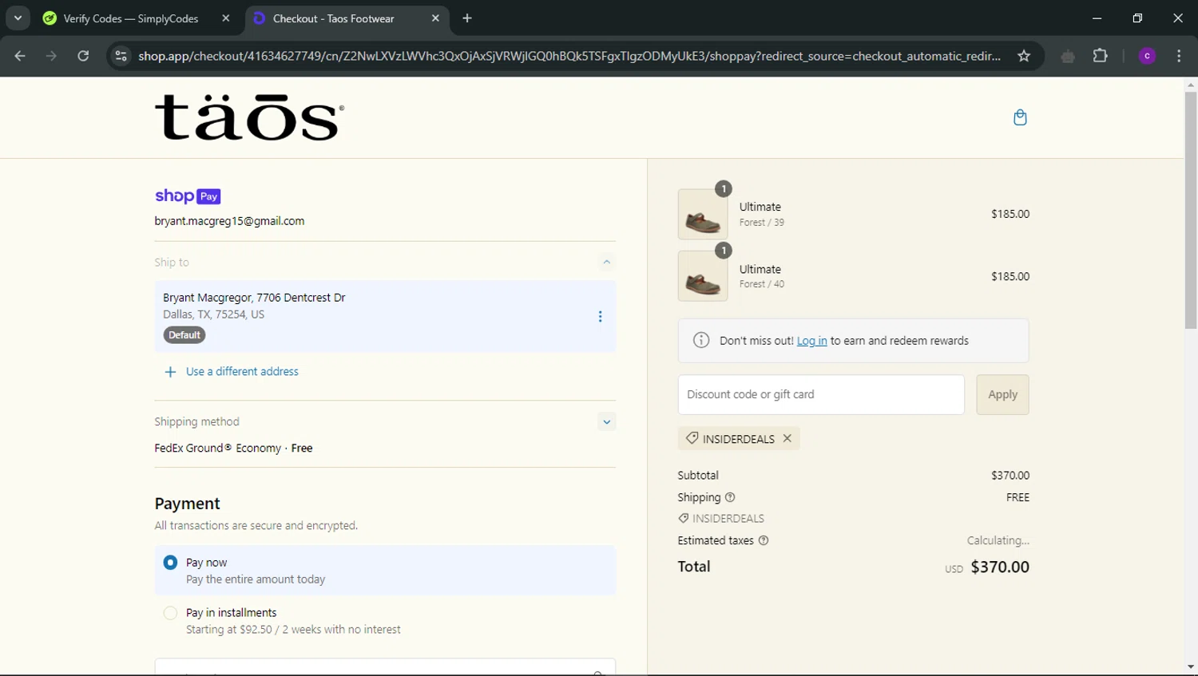The width and height of the screenshot is (1198, 676).
Task: Click the browser back arrow
Action: [20, 56]
